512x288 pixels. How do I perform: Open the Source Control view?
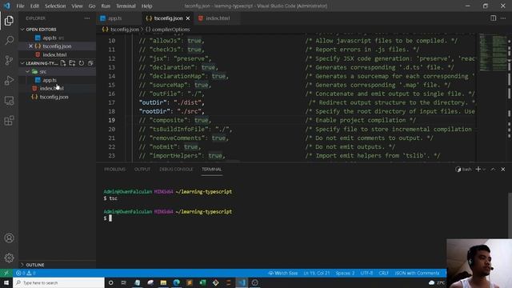[x=9, y=61]
